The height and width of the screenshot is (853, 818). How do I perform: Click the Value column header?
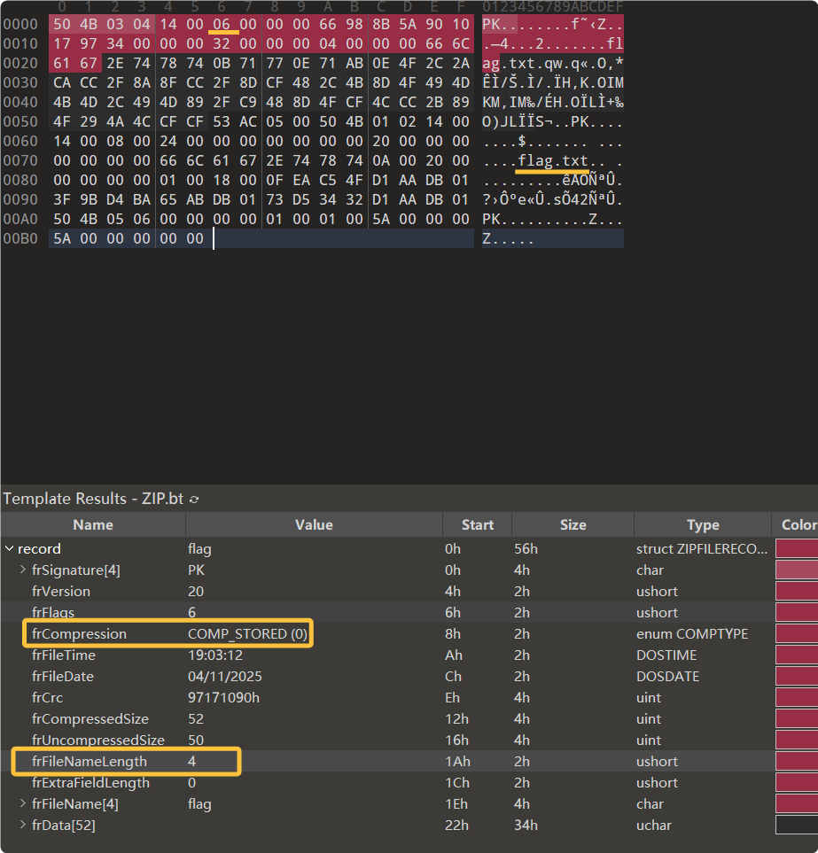(x=314, y=524)
